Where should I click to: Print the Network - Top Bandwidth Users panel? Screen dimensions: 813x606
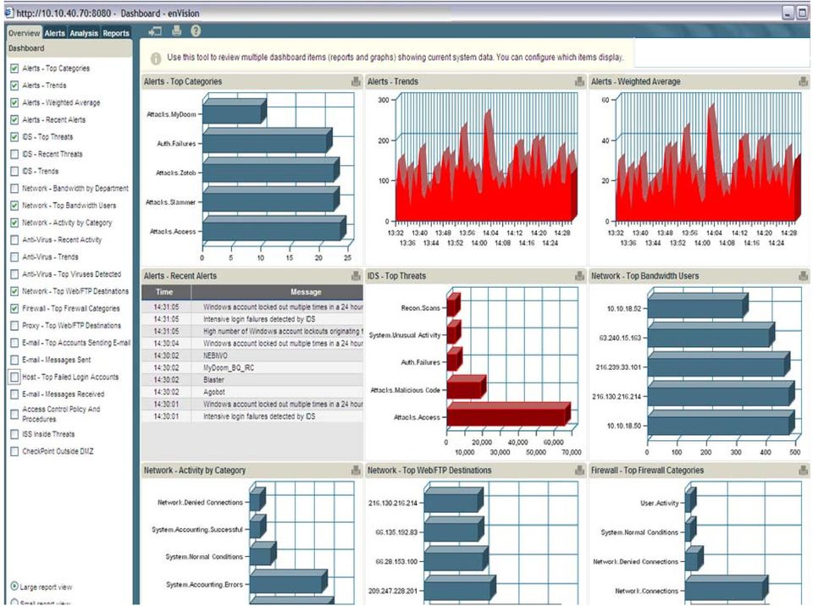point(803,276)
